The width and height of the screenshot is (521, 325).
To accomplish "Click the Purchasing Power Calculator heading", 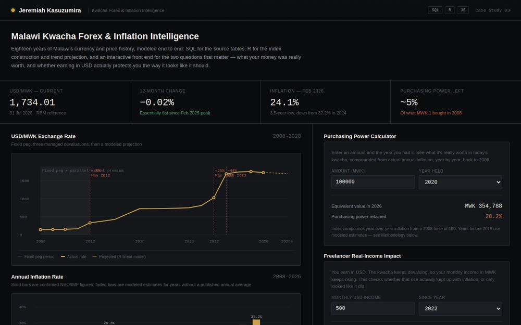I will coord(360,136).
